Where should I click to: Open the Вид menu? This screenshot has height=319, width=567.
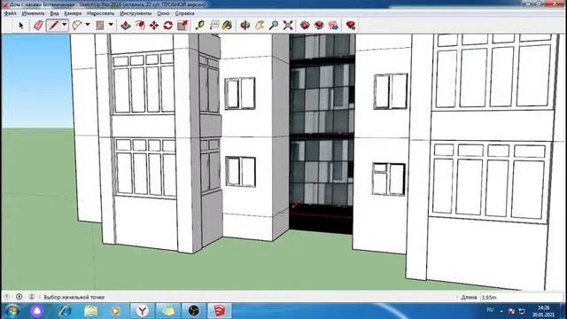pyautogui.click(x=54, y=13)
